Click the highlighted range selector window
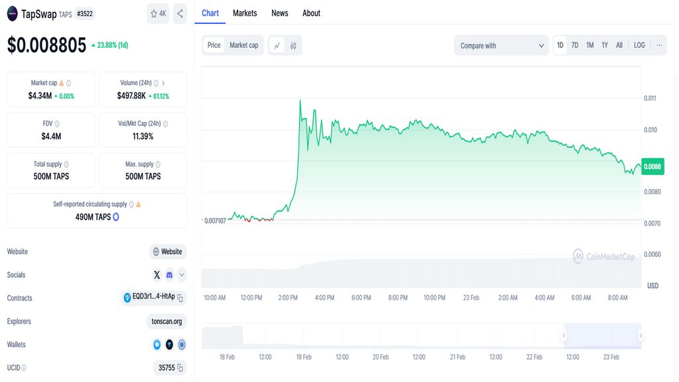The width and height of the screenshot is (679, 382). click(602, 335)
